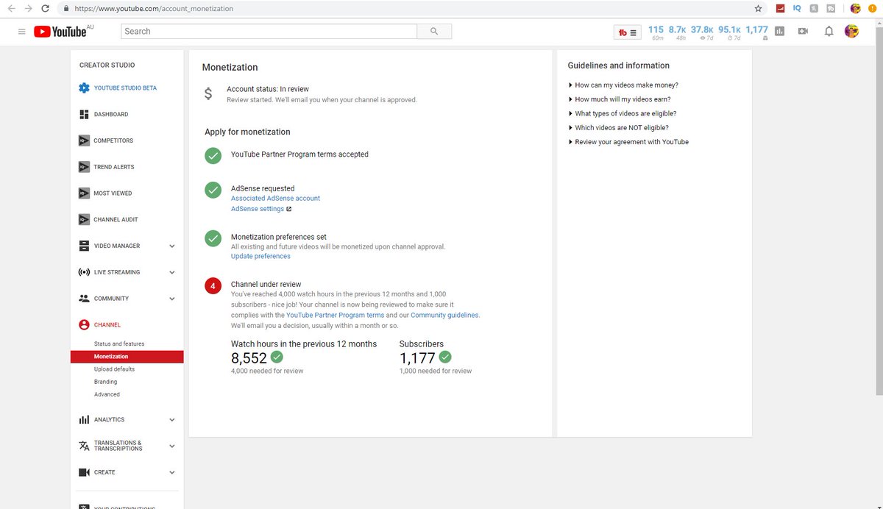The height and width of the screenshot is (509, 883).
Task: Bookmark this page with star icon
Action: click(759, 9)
